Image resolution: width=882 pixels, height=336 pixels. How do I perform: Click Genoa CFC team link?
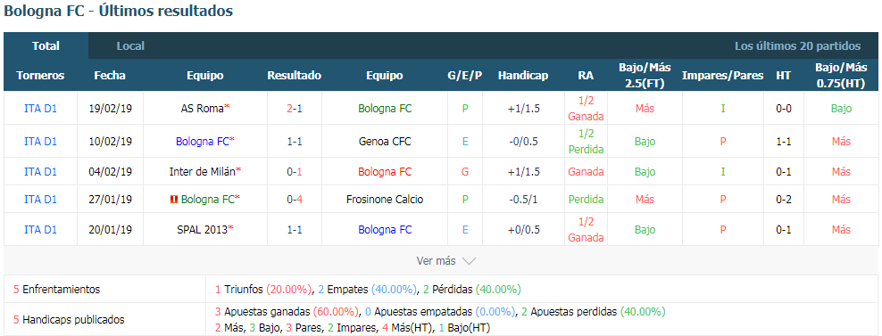385,142
